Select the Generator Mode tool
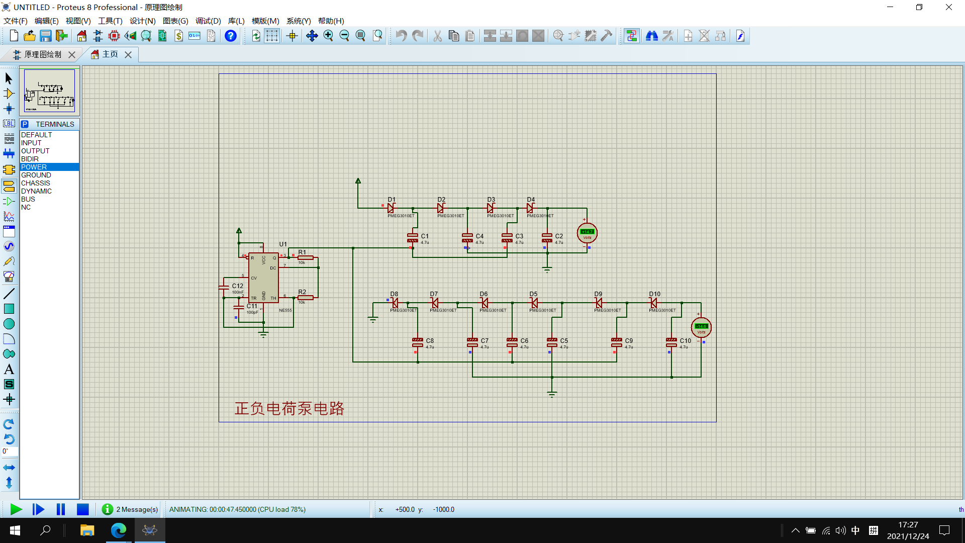The width and height of the screenshot is (965, 543). point(9,246)
